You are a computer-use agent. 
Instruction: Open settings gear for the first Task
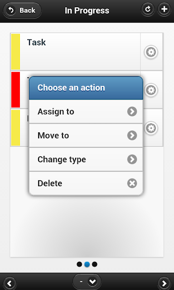coord(151,52)
